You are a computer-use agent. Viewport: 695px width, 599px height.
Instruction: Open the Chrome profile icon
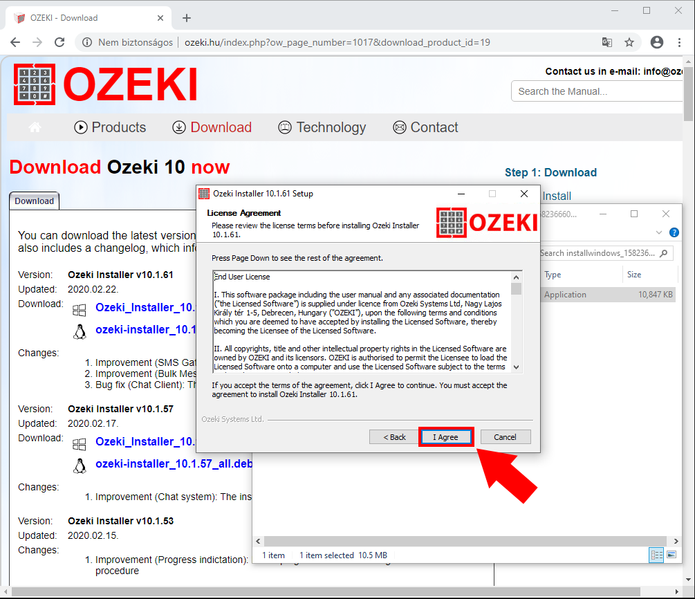(657, 42)
